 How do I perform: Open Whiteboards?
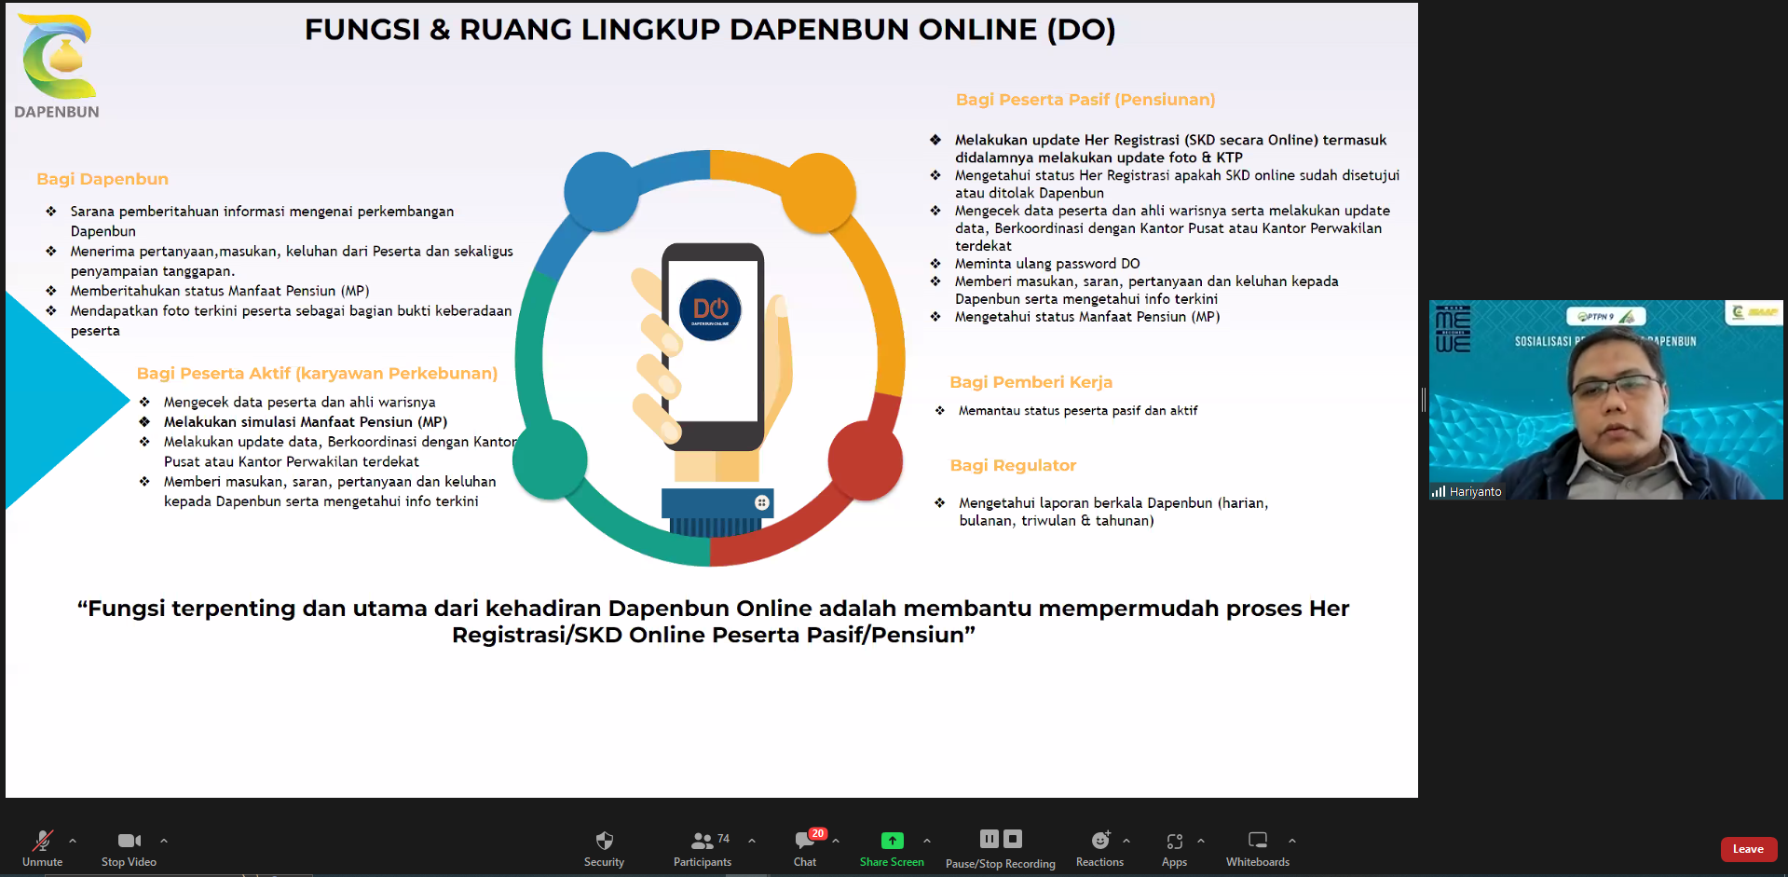[x=1257, y=848]
